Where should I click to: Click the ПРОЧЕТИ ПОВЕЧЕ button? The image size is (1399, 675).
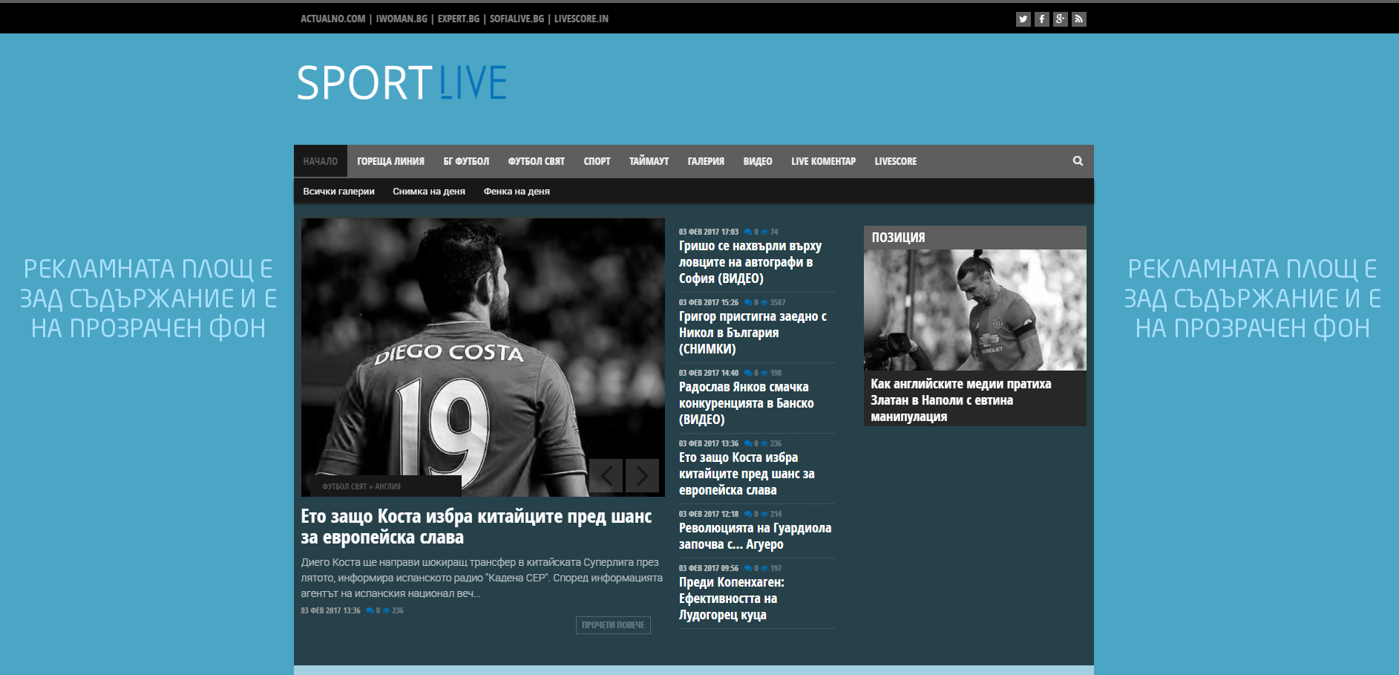[x=613, y=625]
